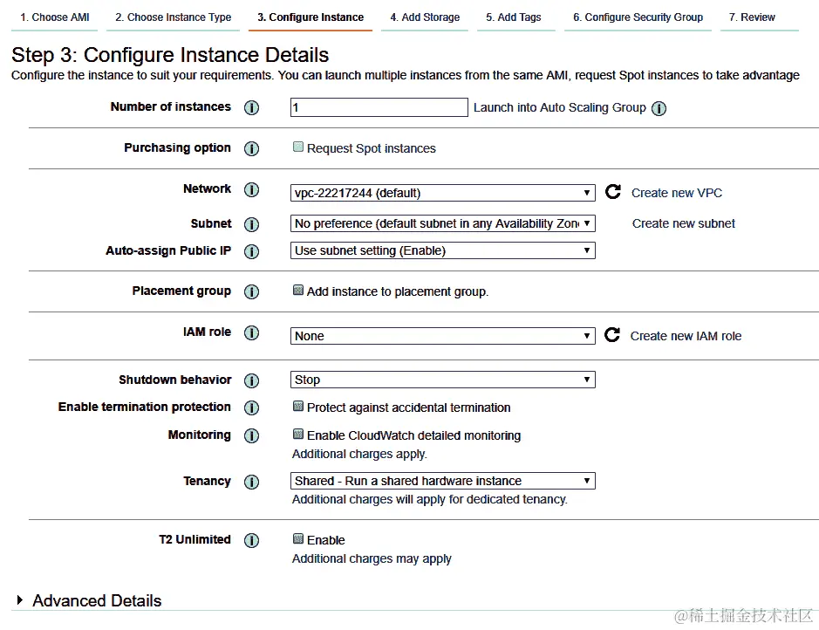The image size is (819, 630).
Task: Click info icon next to Shutdown behavior
Action: point(252,381)
